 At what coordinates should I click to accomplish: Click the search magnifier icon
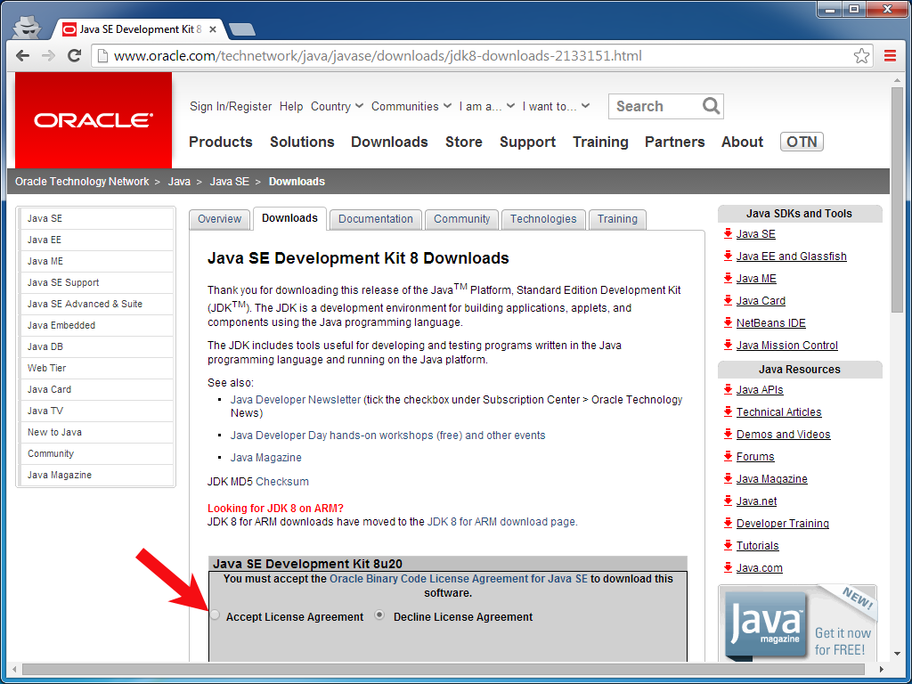point(711,106)
